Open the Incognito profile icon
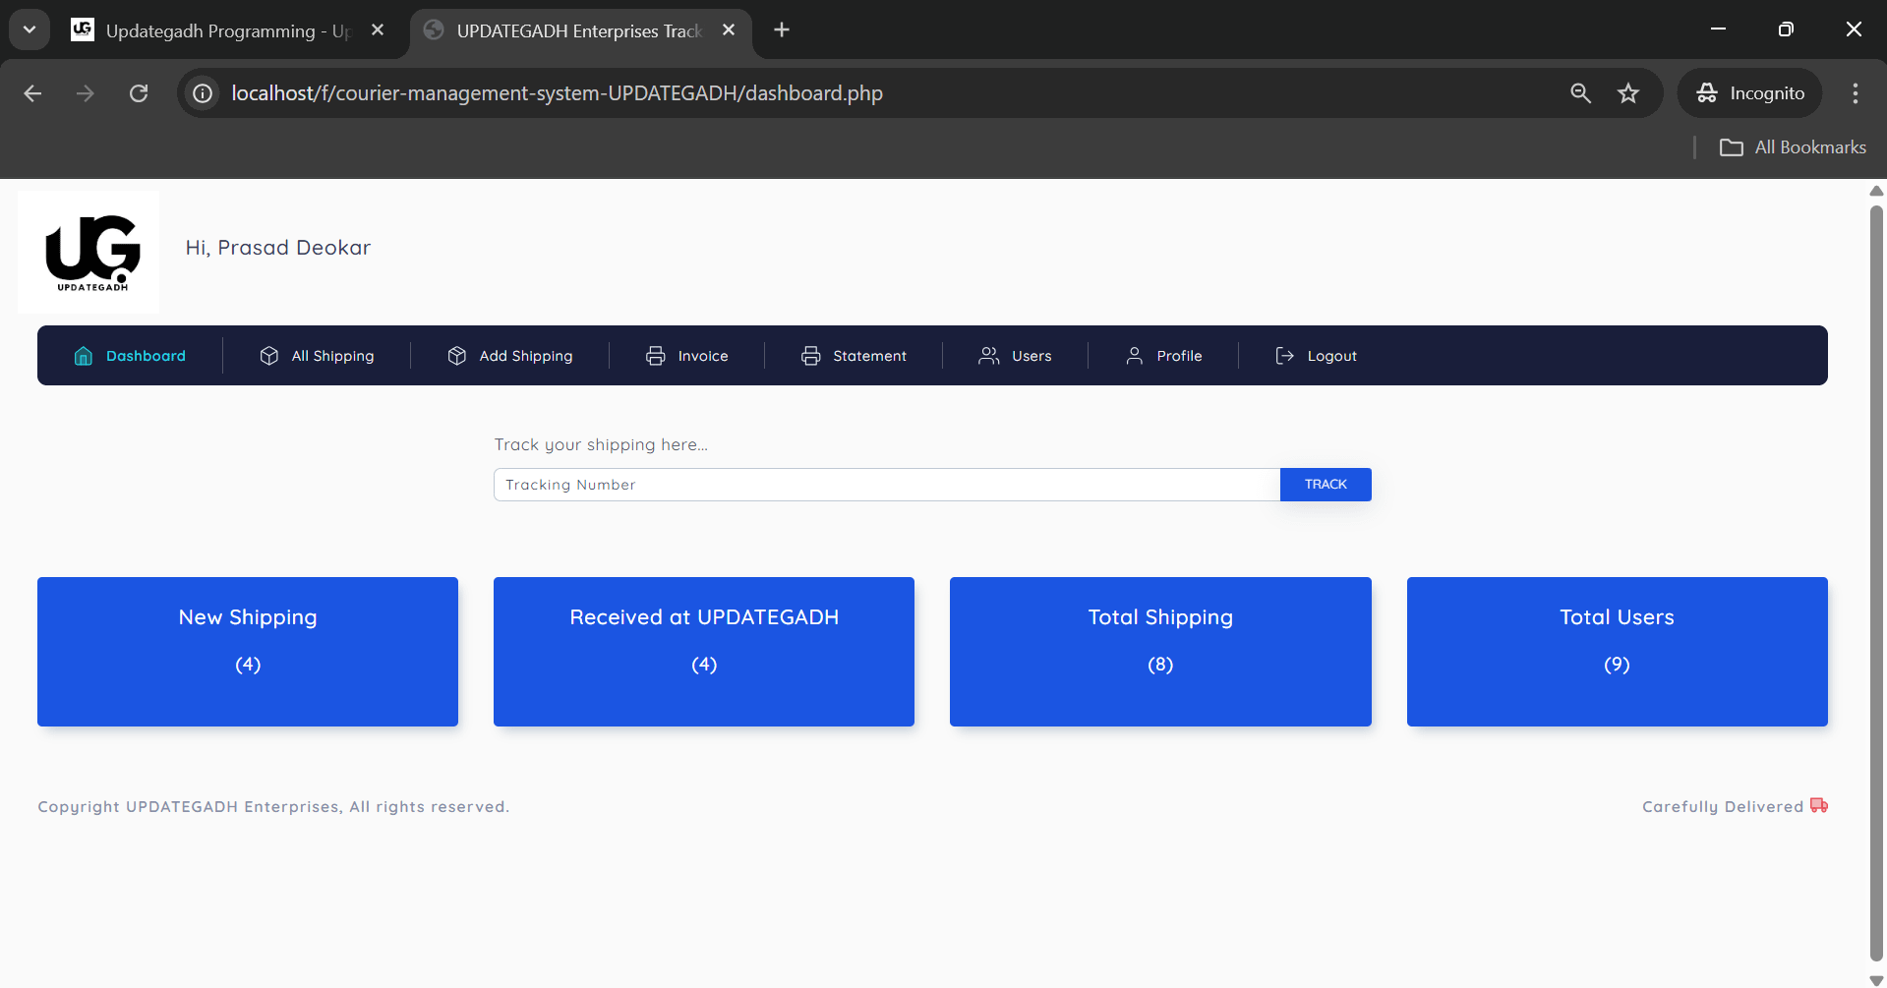Screen dimensions: 1887x988 pos(1708,92)
